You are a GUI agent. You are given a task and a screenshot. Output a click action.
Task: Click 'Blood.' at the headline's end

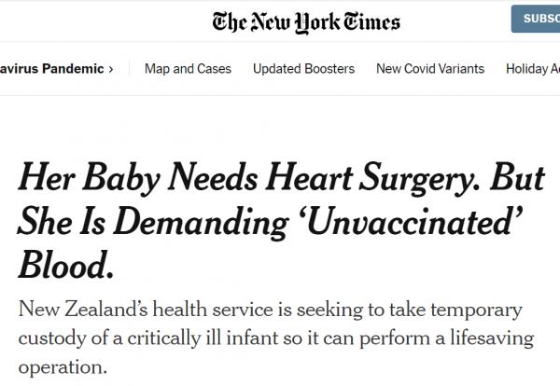click(66, 268)
